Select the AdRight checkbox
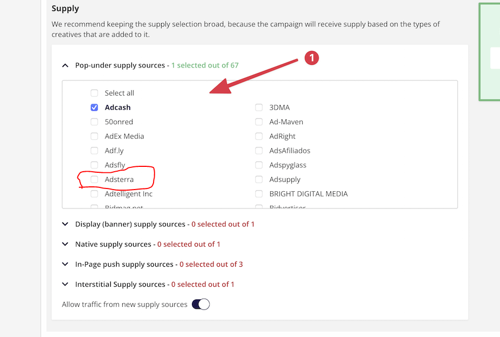500x337 pixels. click(x=258, y=136)
